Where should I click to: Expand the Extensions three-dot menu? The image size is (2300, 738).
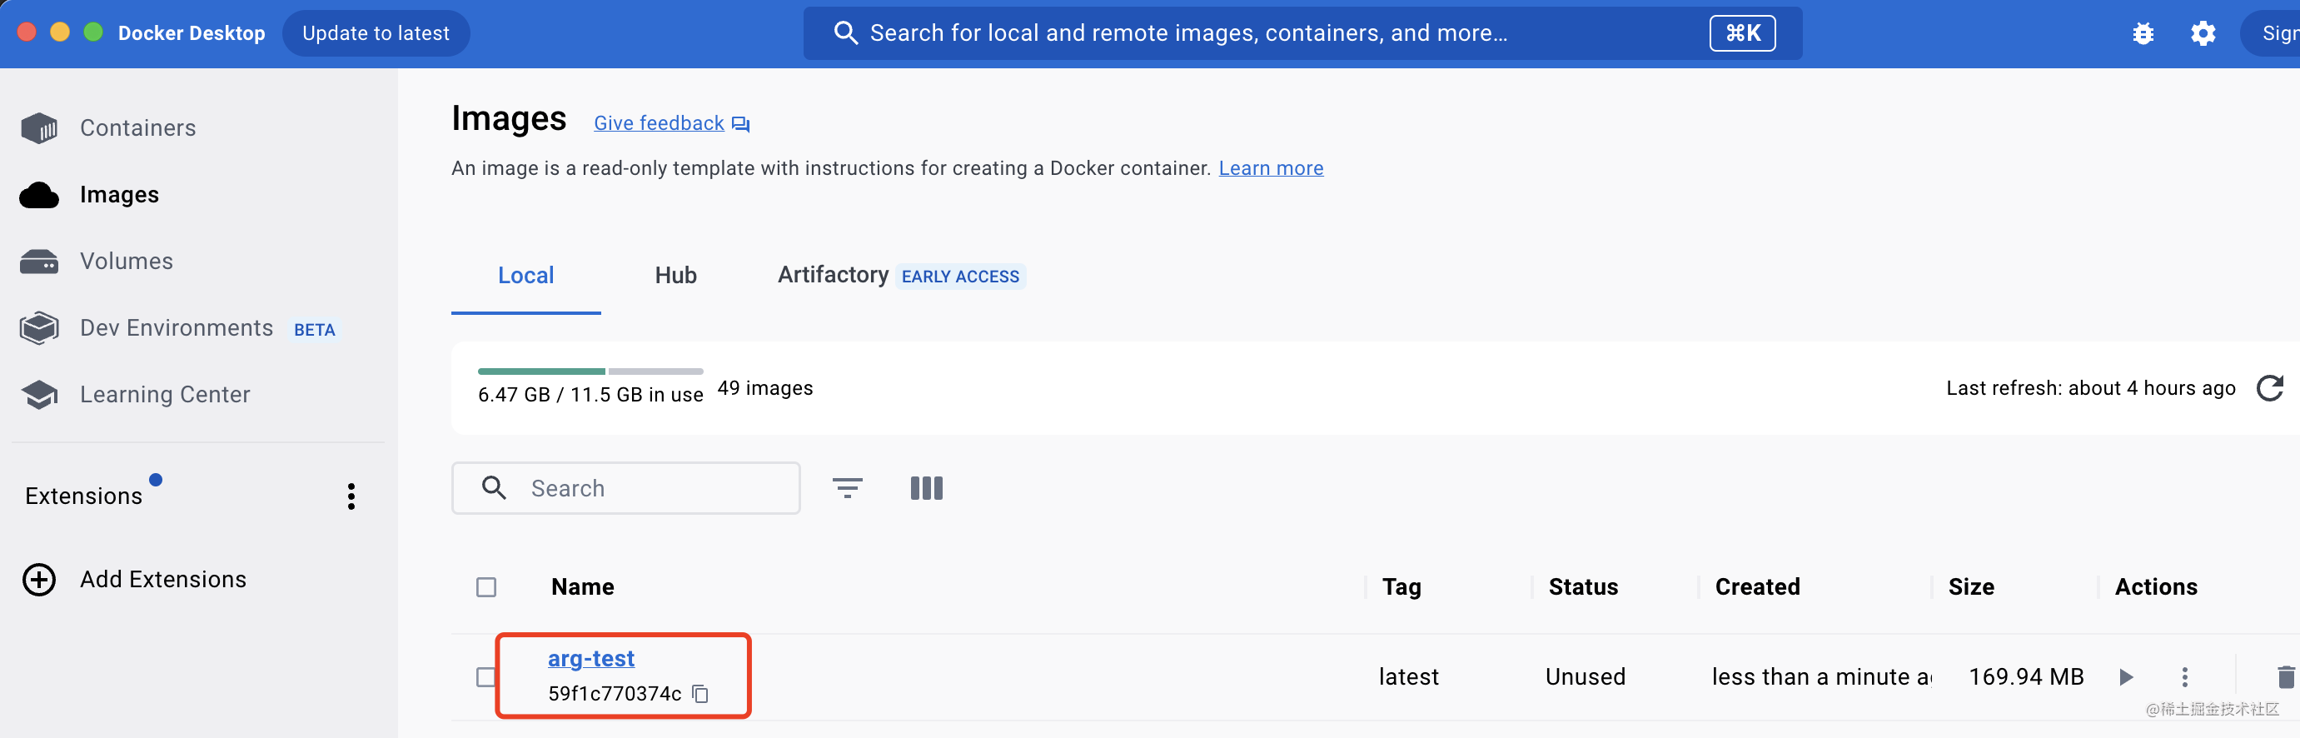pos(351,496)
